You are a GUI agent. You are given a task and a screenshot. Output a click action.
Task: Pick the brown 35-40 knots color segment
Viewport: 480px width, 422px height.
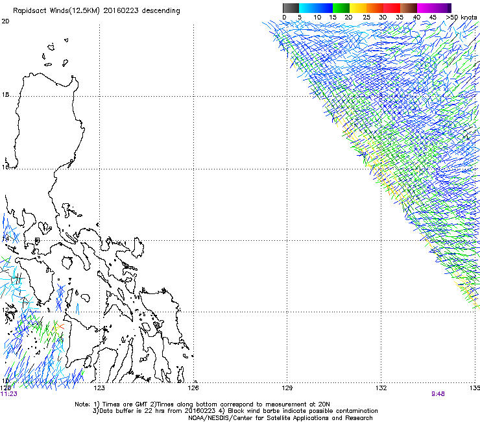[x=409, y=8]
